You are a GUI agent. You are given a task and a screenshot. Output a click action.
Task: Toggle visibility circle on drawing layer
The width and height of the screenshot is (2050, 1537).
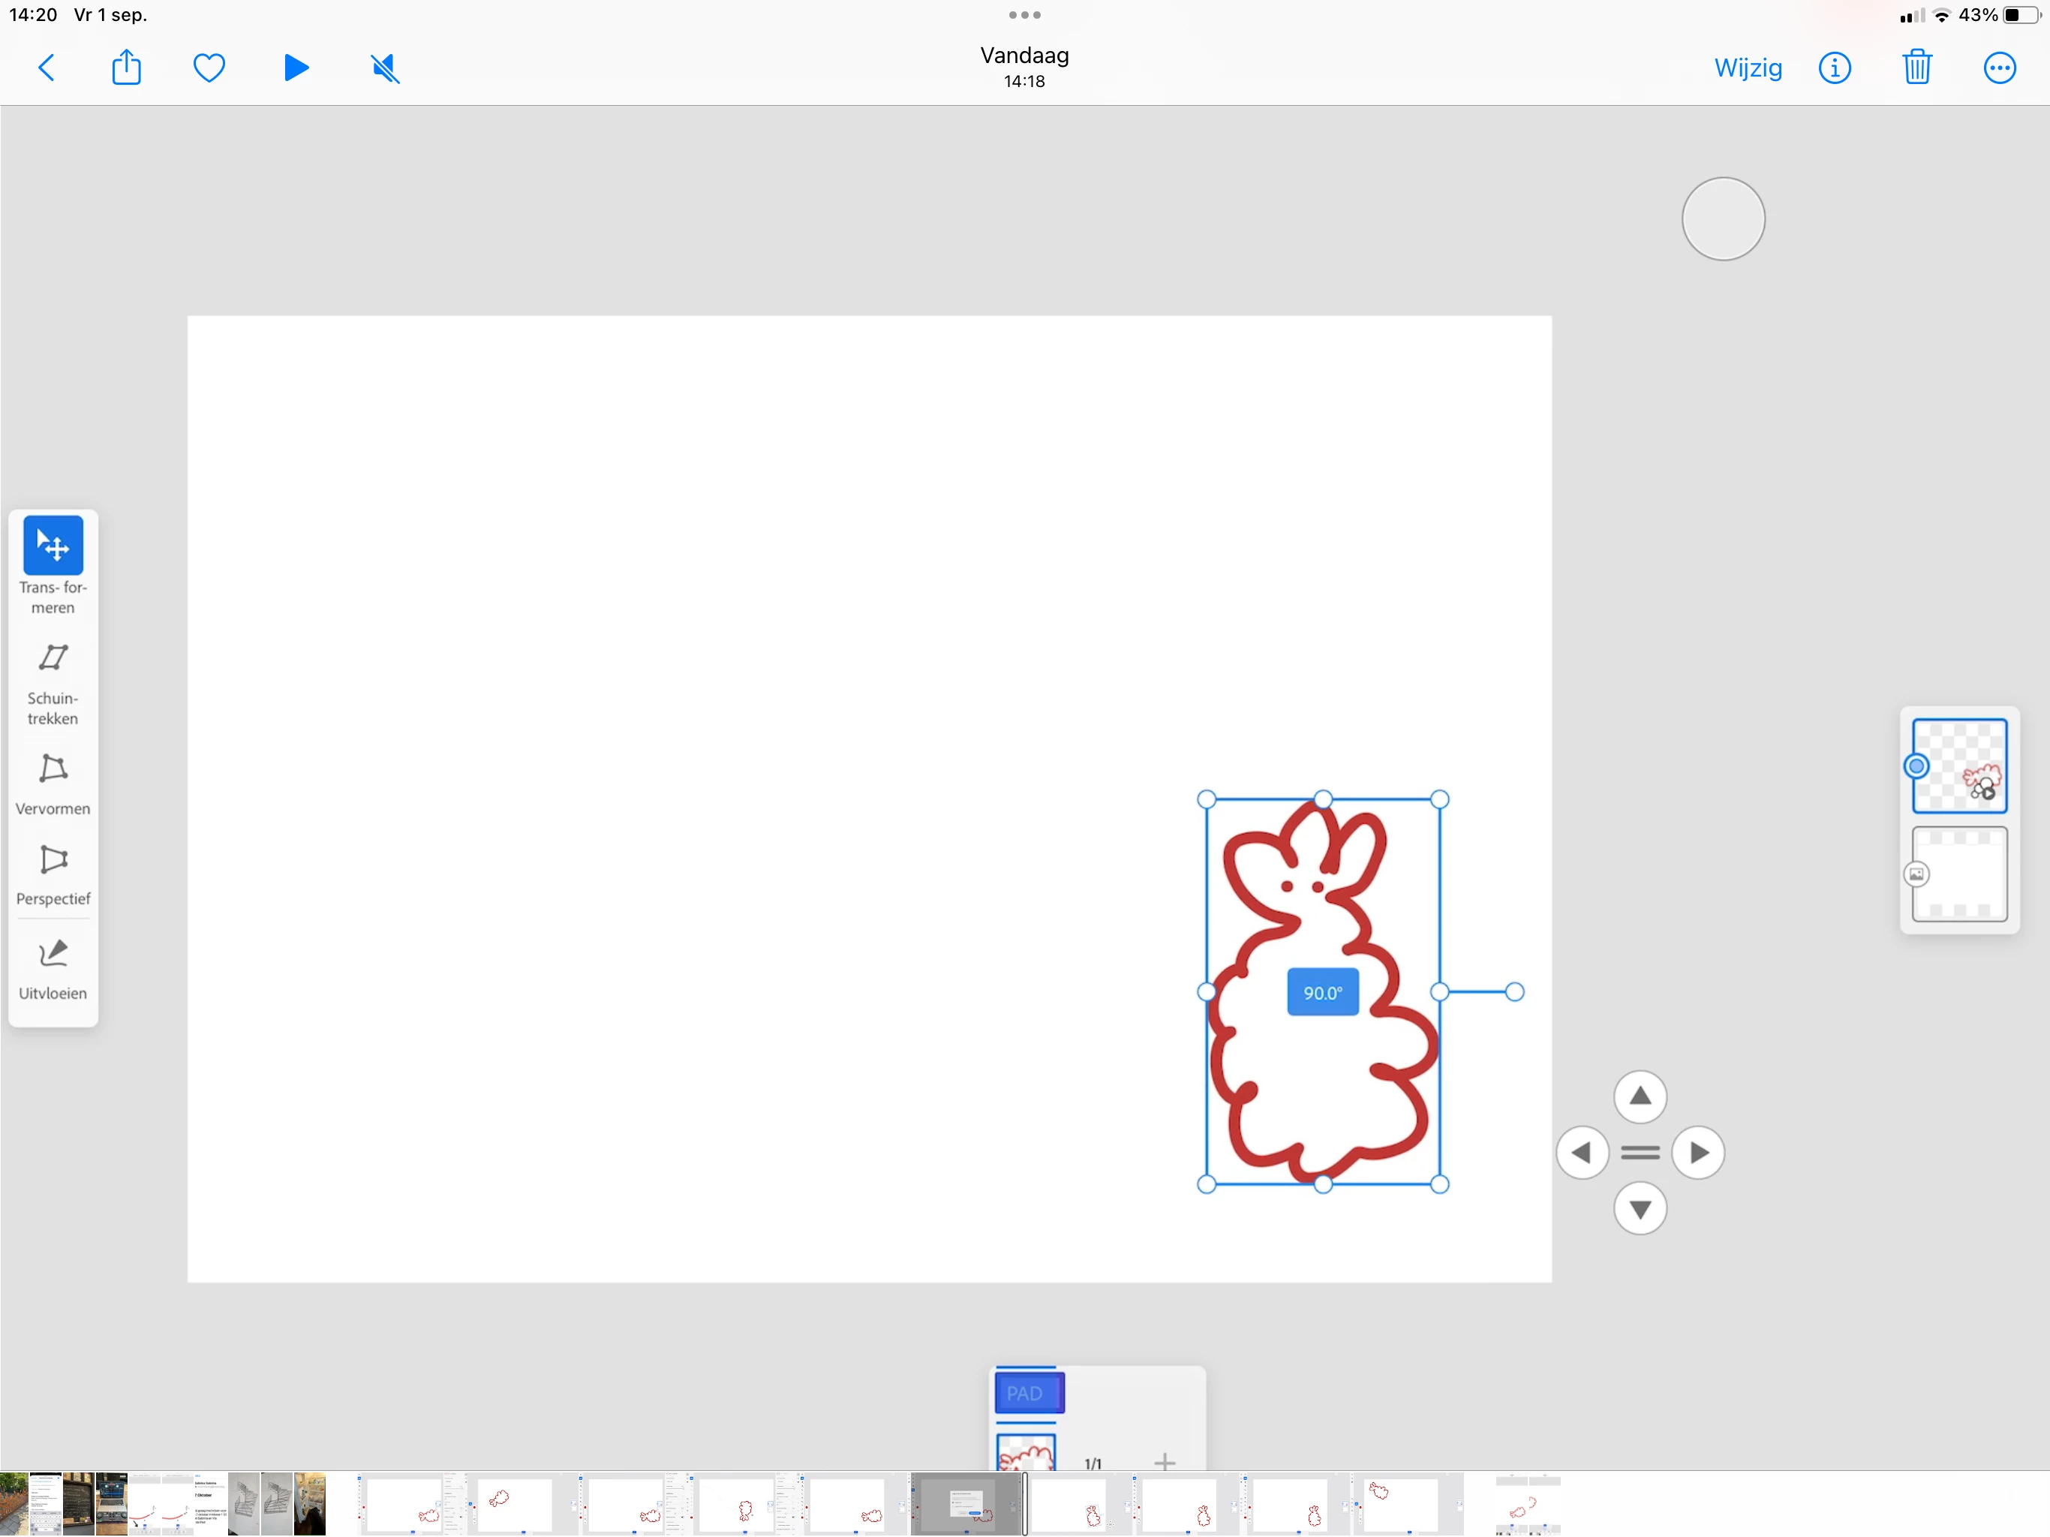click(1916, 765)
